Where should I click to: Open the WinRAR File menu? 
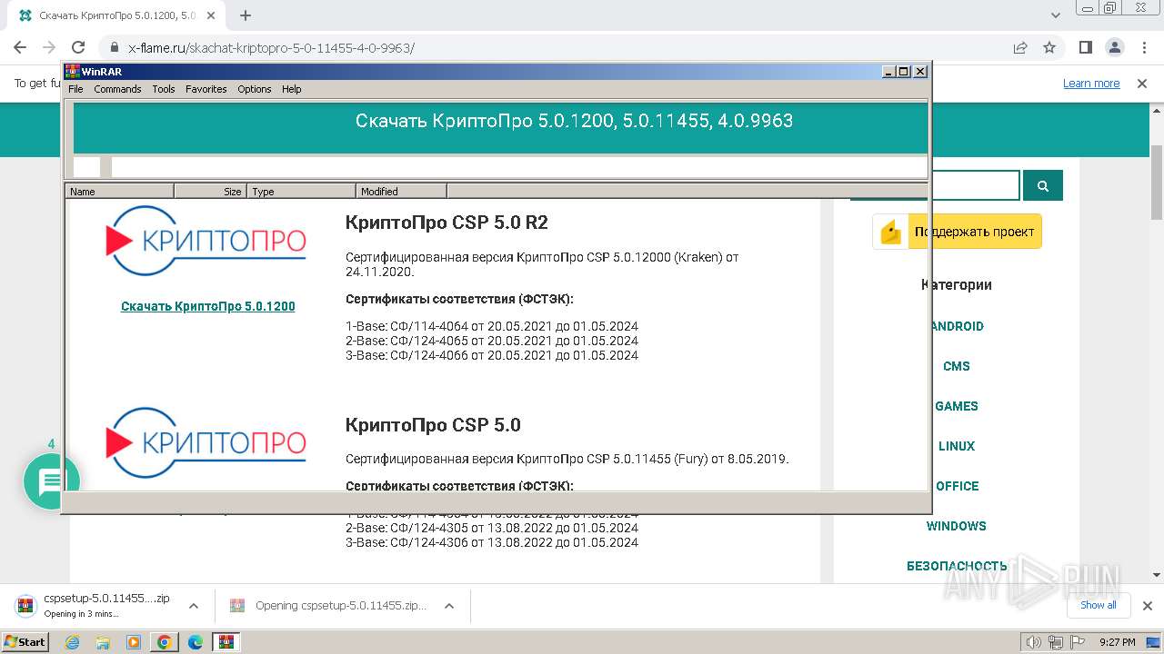pyautogui.click(x=75, y=89)
